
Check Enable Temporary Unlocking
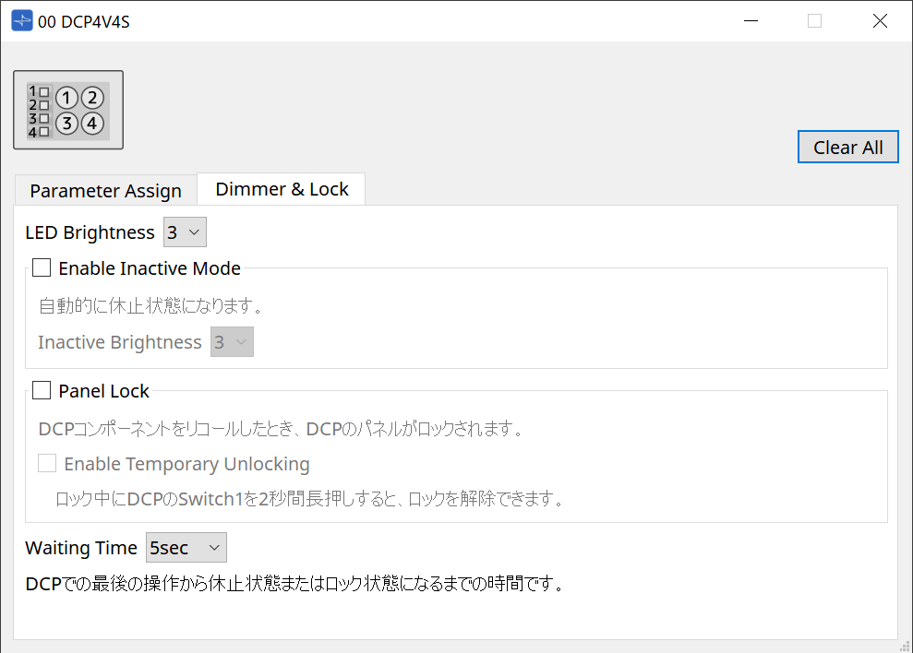point(47,463)
